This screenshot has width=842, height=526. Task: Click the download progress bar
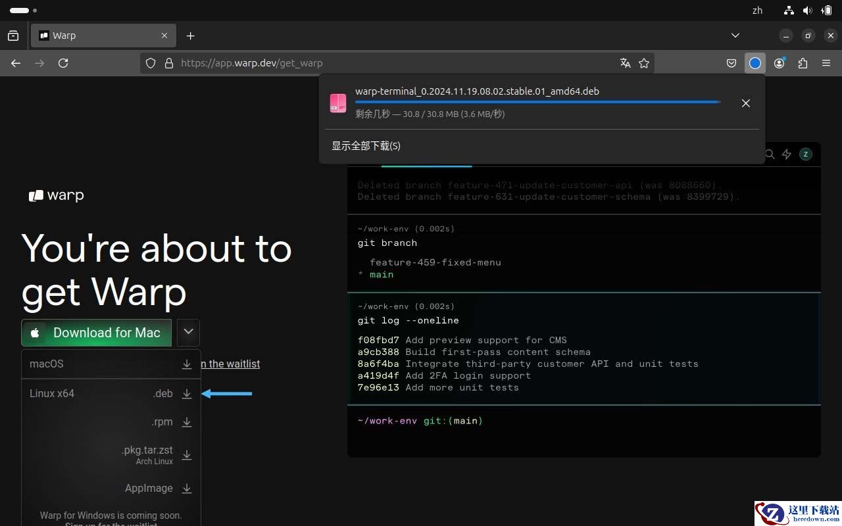tap(538, 102)
